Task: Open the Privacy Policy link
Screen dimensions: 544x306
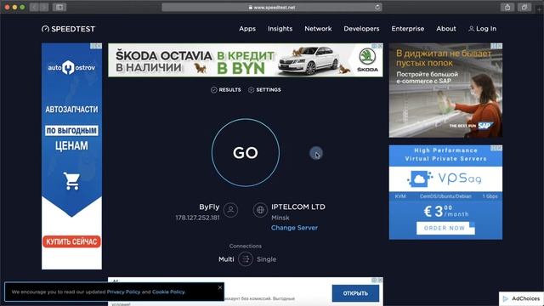Action: pos(123,292)
